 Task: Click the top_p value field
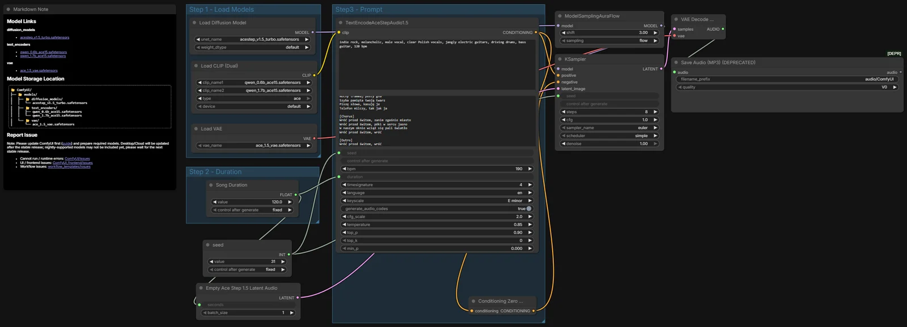437,233
